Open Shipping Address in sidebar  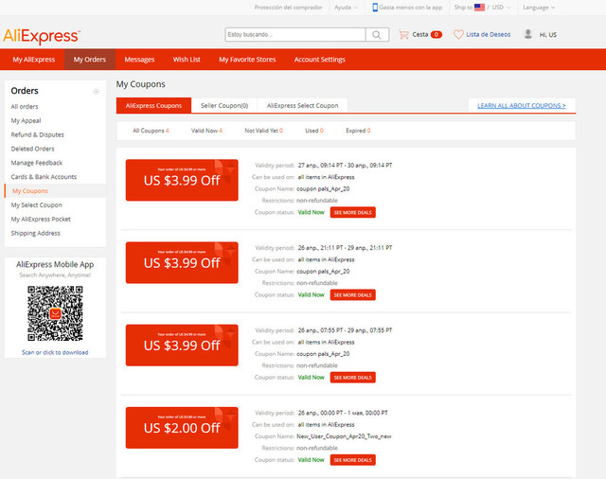pyautogui.click(x=36, y=233)
